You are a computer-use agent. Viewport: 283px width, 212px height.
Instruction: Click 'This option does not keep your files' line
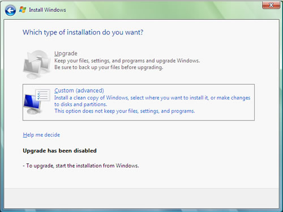[125, 111]
